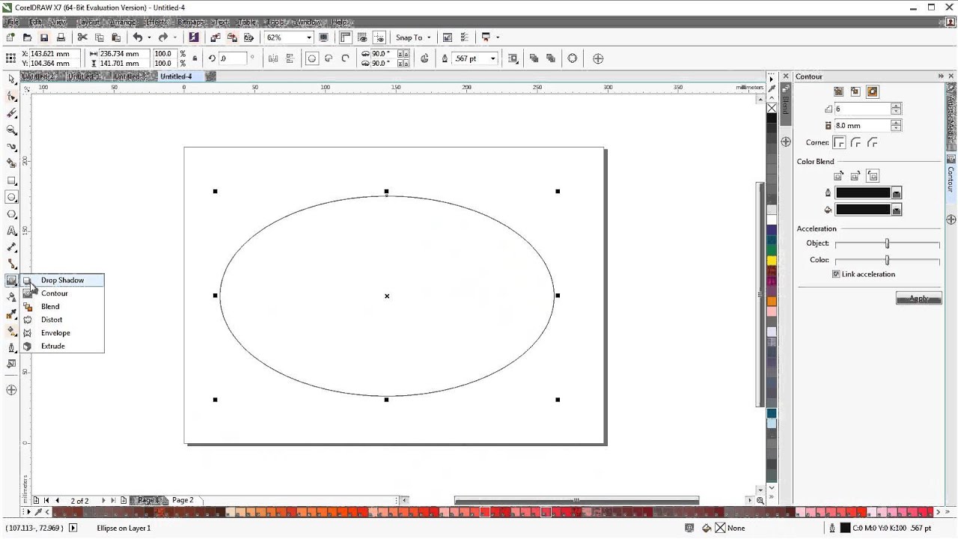
Task: Open the contour outline color dropdown
Action: pos(897,193)
